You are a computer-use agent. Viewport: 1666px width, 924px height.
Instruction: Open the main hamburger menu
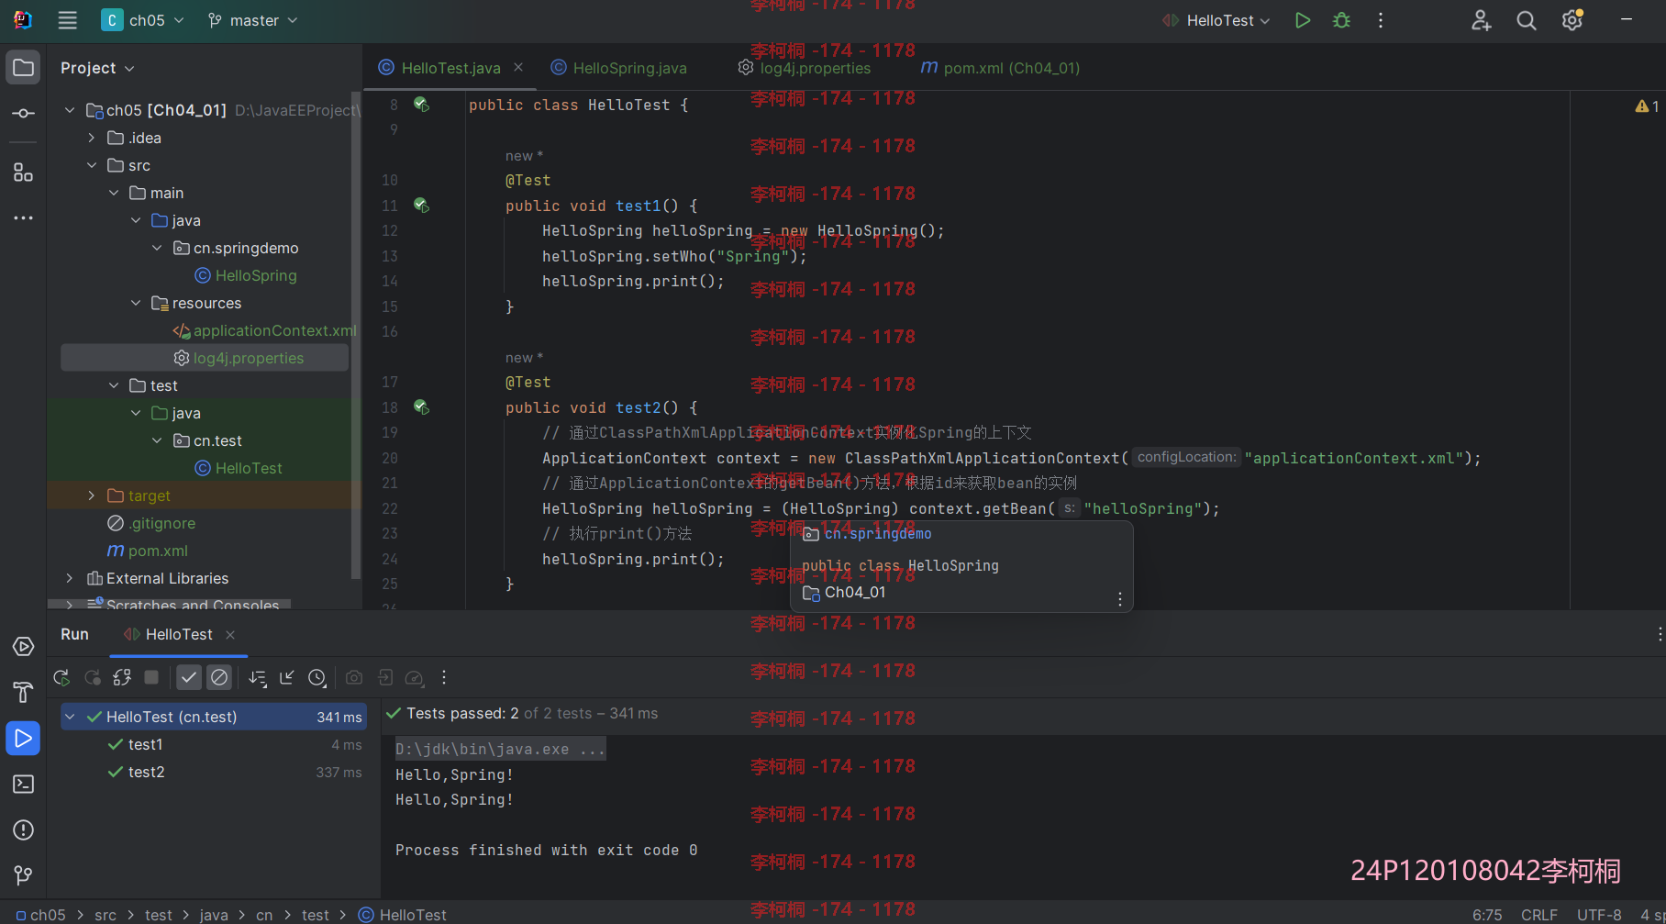point(67,20)
